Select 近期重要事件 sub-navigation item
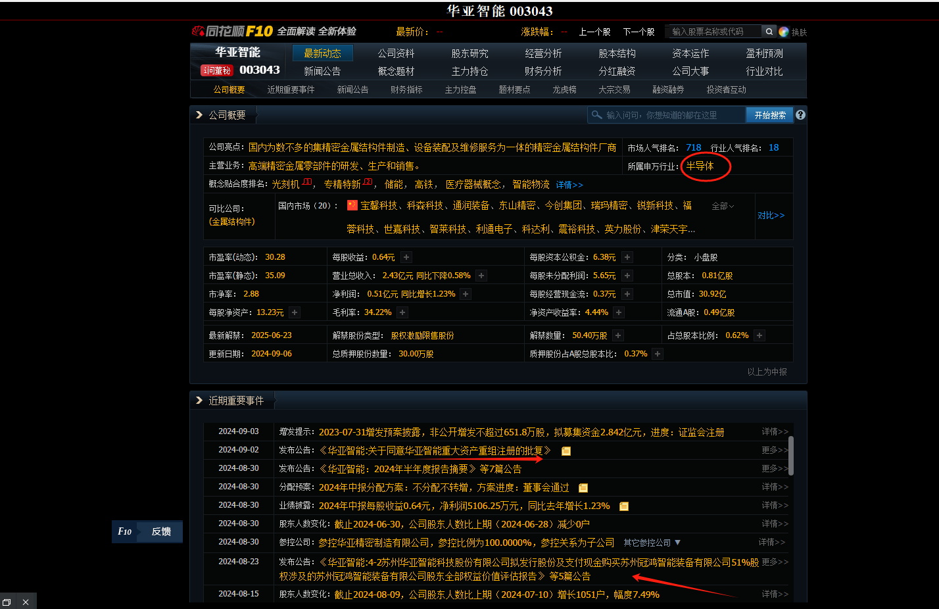Viewport: 939px width, 609px height. point(291,89)
